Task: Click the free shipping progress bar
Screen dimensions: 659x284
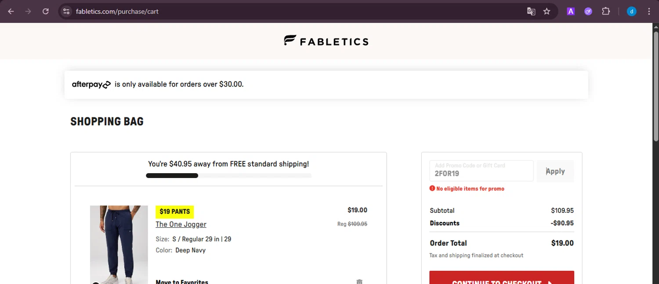Action: tap(228, 176)
